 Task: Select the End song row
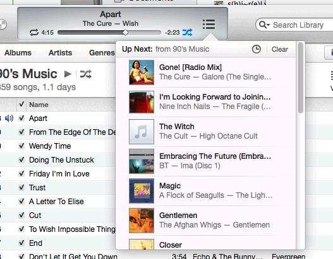coord(58,243)
